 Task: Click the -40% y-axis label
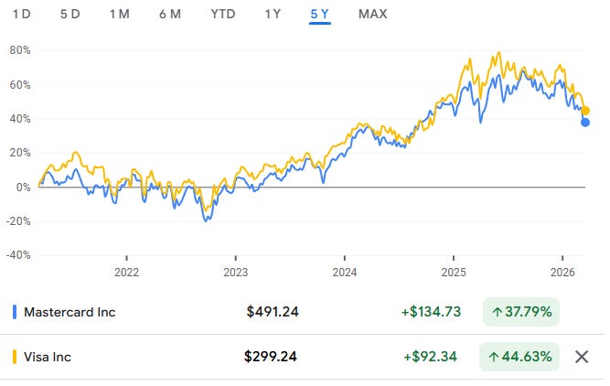click(x=18, y=255)
